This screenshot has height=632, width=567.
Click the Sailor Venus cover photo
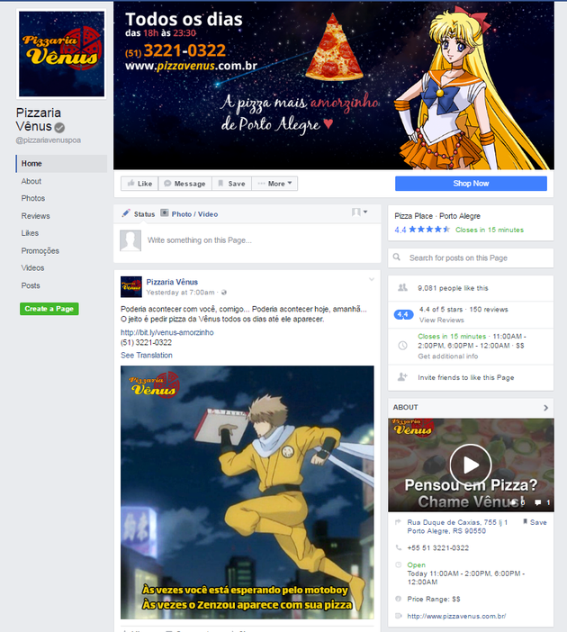coord(334,86)
